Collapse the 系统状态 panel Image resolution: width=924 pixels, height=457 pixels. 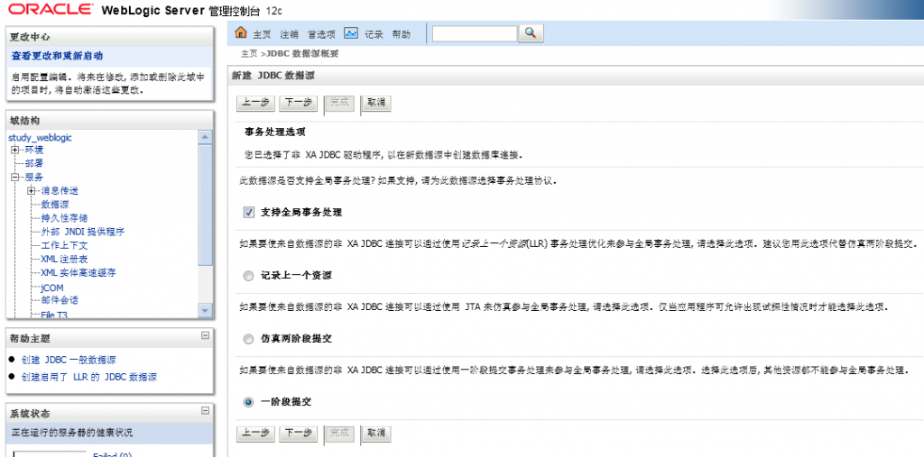(205, 411)
